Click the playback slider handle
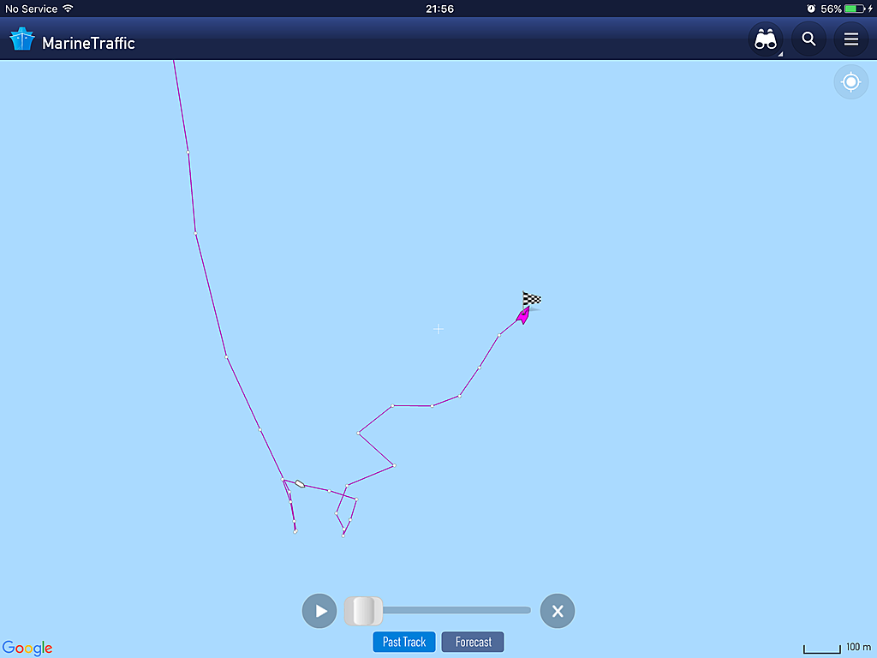 [363, 610]
